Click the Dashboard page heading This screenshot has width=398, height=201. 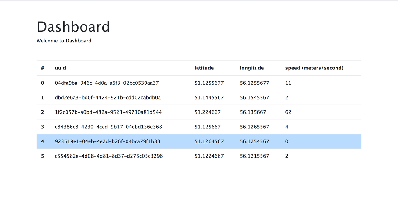pyautogui.click(x=73, y=27)
